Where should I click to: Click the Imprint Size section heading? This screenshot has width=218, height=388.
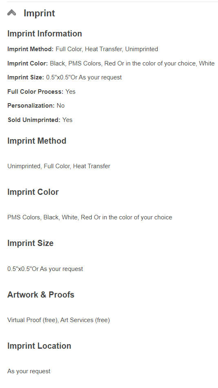[30, 243]
